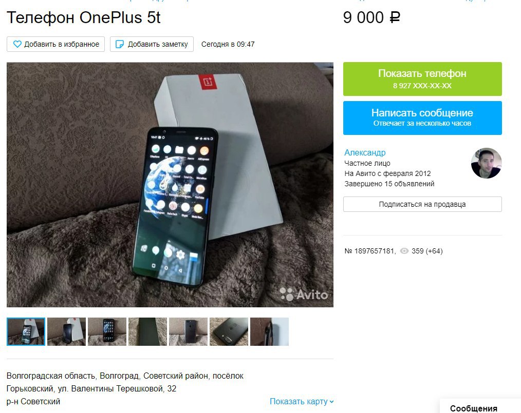Select the sixth thumbnail of the phone's dual camera
The height and width of the screenshot is (413, 521).
click(x=229, y=332)
